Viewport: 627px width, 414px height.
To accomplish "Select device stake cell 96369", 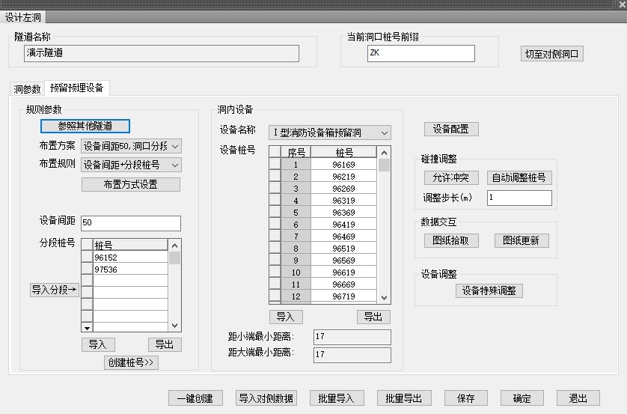I will pos(343,213).
